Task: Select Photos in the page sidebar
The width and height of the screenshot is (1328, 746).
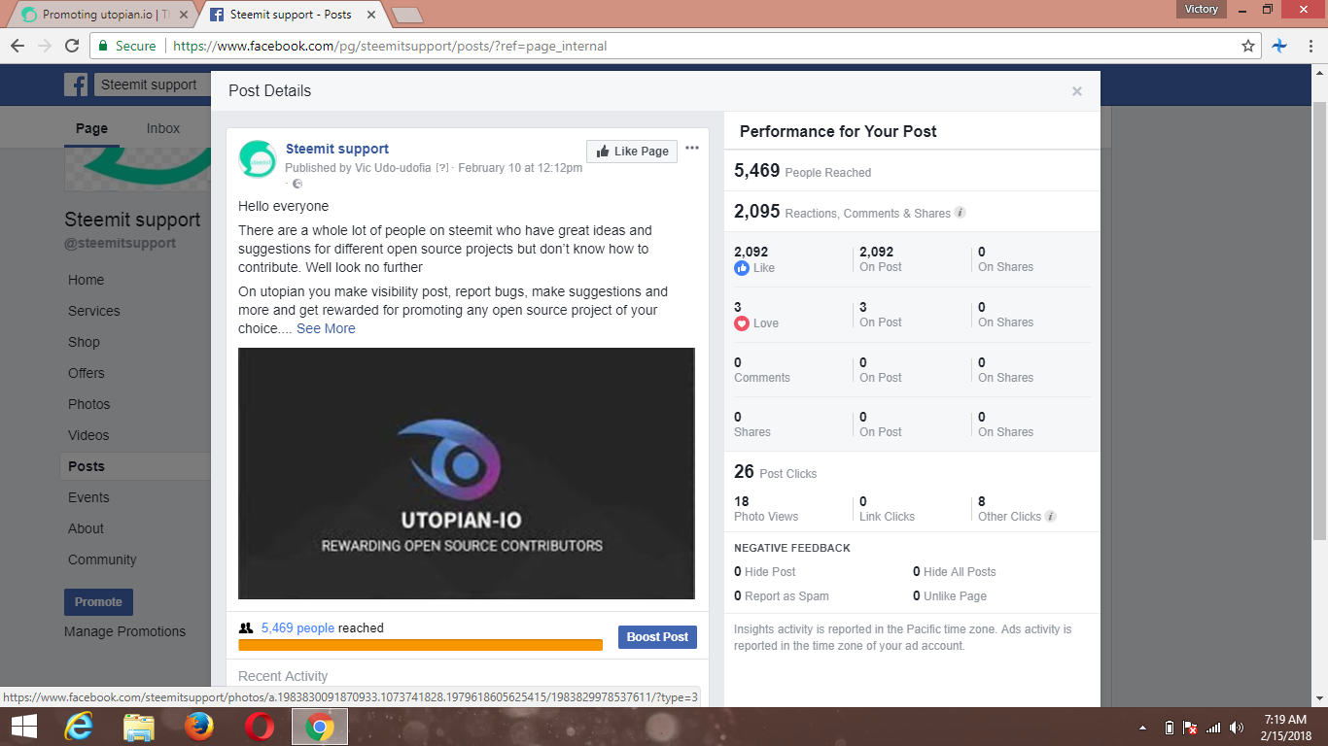Action: pyautogui.click(x=88, y=404)
